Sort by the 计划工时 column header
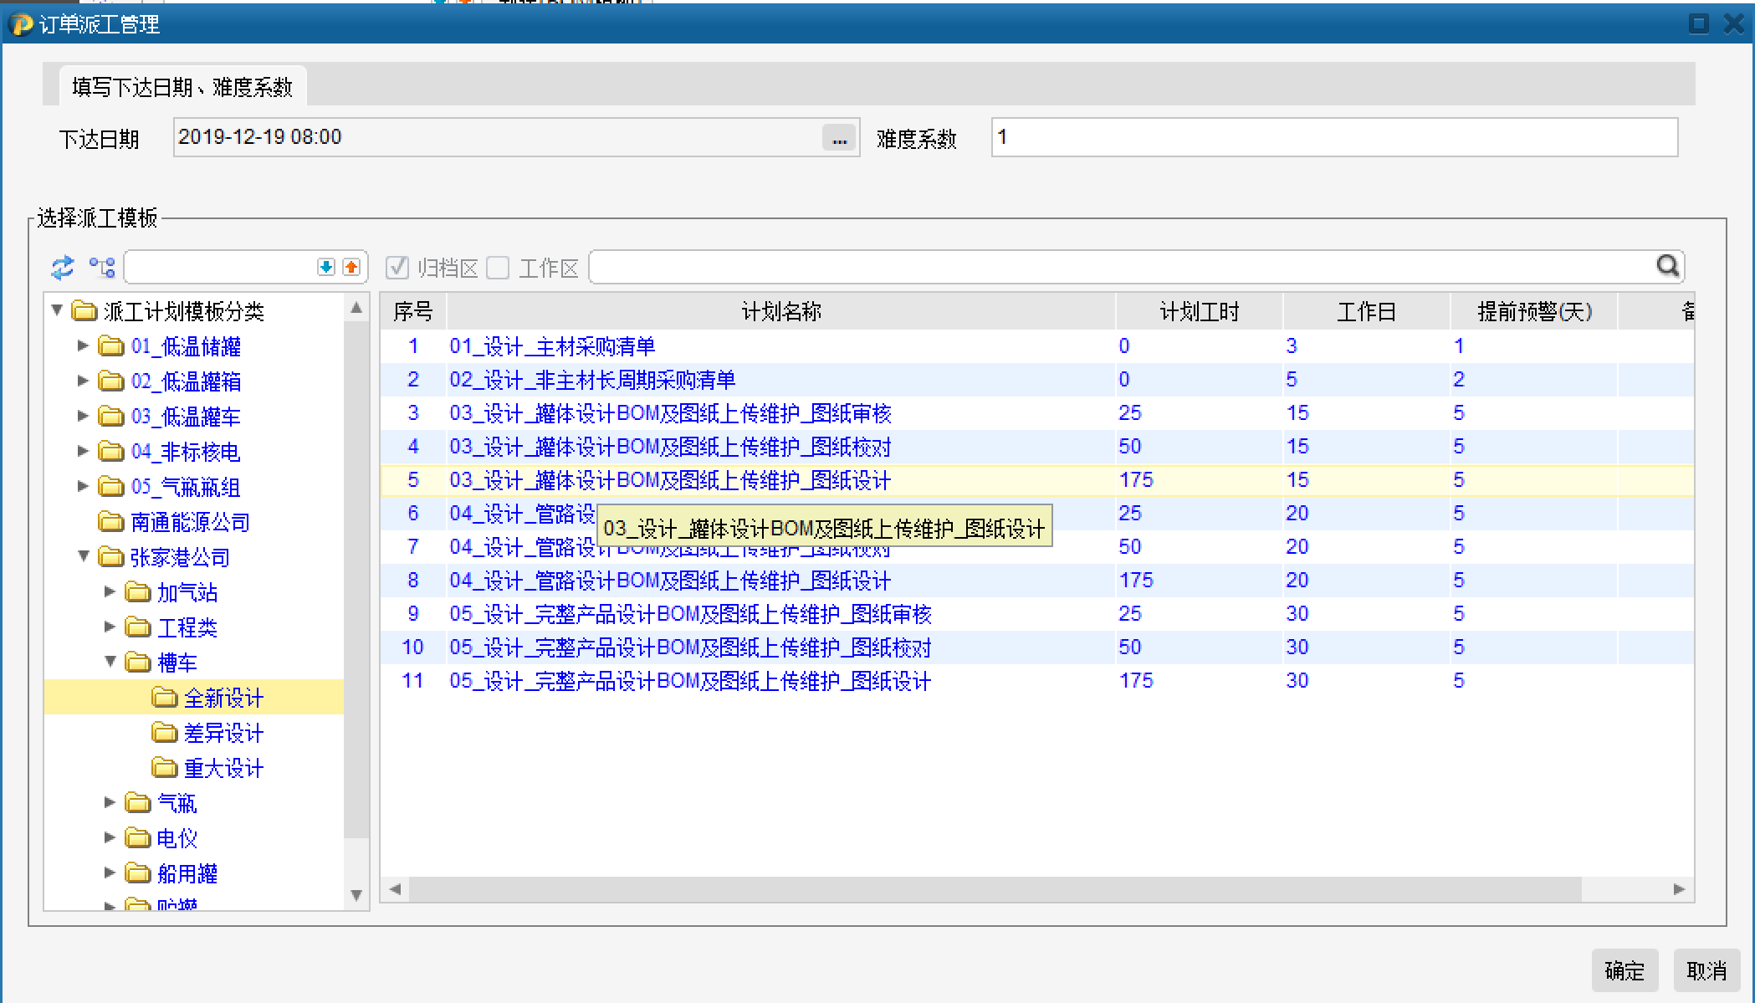1755x1003 pixels. tap(1198, 312)
